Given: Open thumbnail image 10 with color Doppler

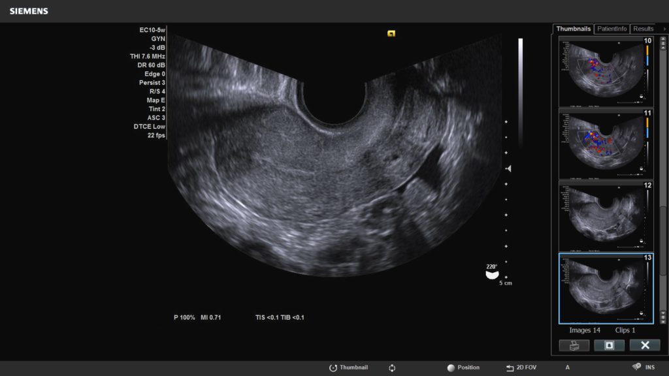Looking at the screenshot, I should pos(606,70).
